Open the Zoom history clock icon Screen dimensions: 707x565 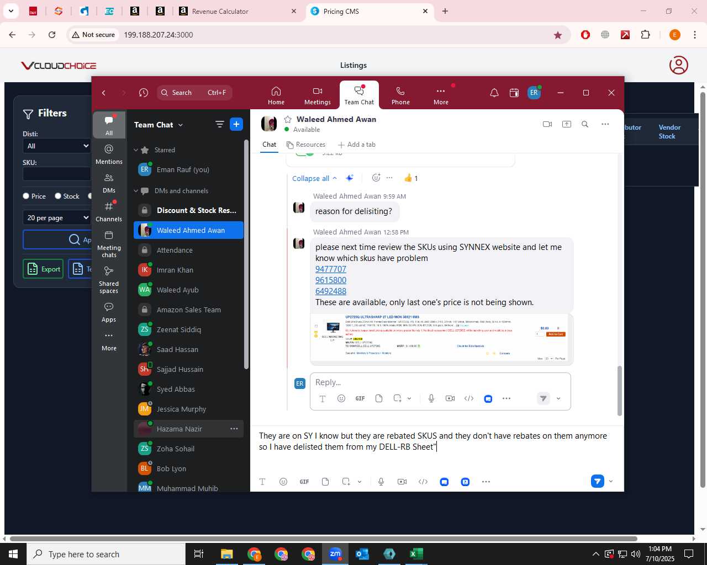coord(144,93)
